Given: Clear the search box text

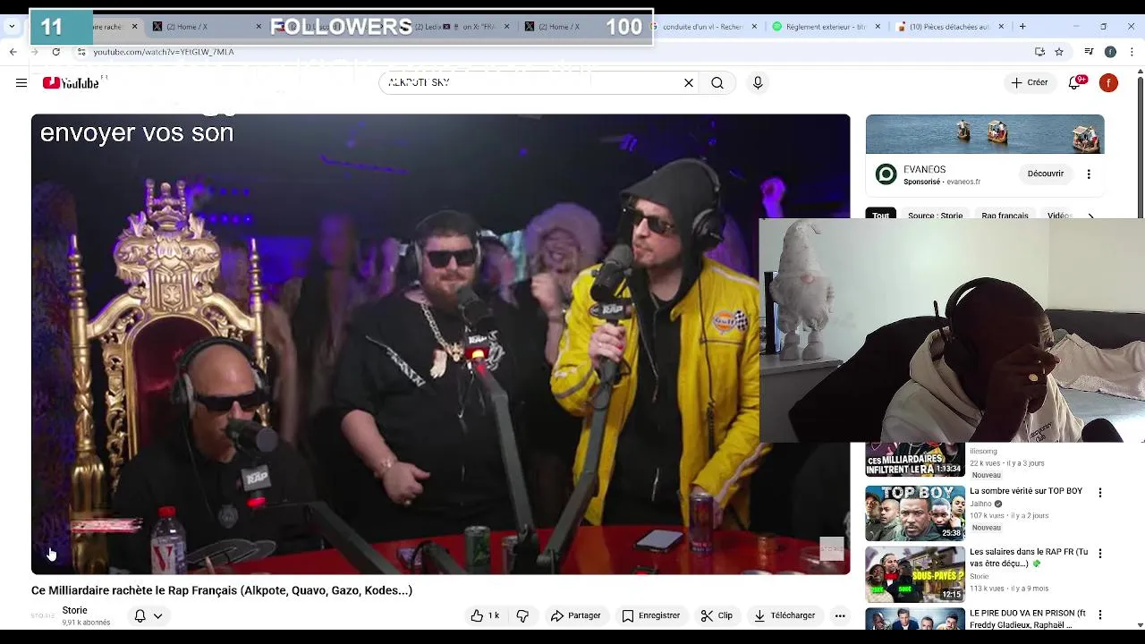Looking at the screenshot, I should (x=689, y=83).
